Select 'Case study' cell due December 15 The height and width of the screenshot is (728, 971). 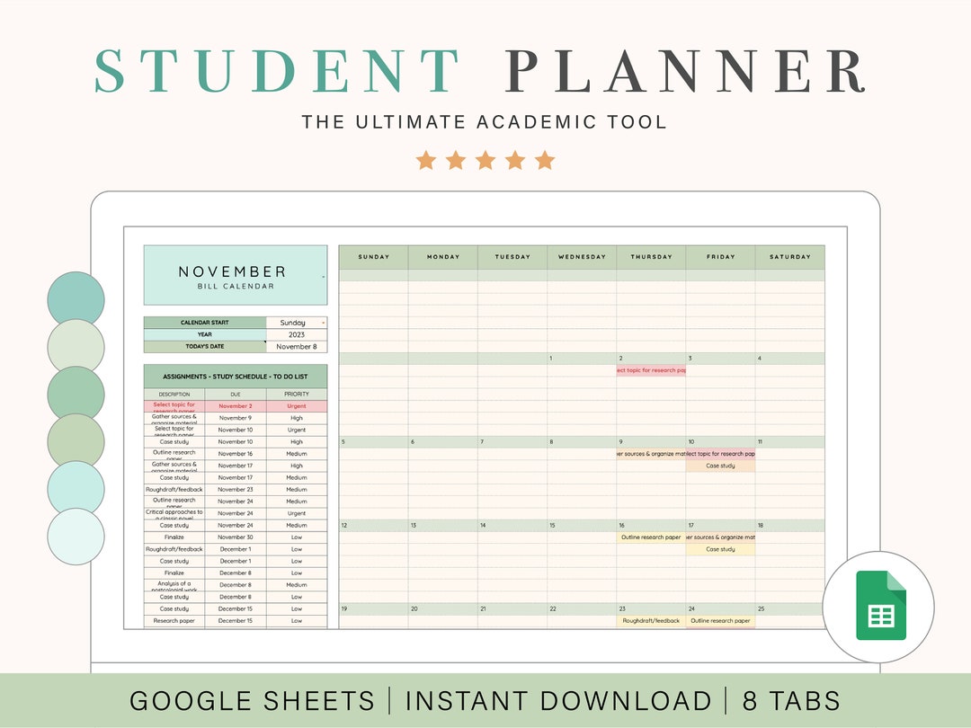click(174, 609)
